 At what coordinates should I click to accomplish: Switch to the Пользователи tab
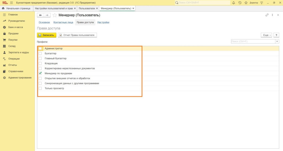(x=87, y=8)
